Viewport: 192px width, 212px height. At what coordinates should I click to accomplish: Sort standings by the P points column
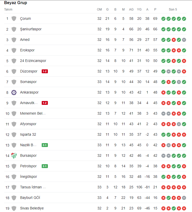point(155,10)
